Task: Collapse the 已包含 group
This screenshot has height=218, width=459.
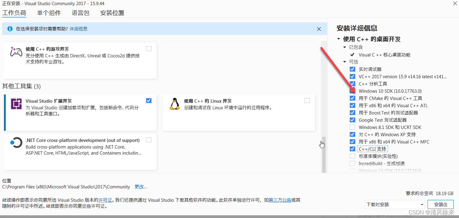Action: click(345, 47)
